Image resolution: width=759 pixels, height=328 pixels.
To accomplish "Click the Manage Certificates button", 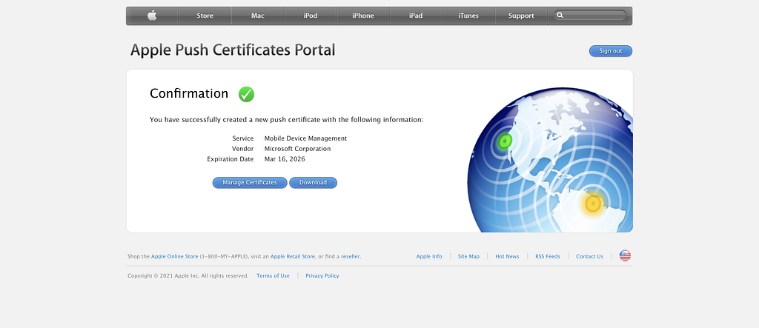I will pyautogui.click(x=250, y=182).
